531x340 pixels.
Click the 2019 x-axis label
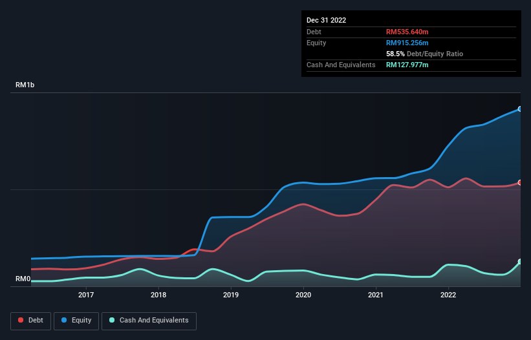[231, 295]
